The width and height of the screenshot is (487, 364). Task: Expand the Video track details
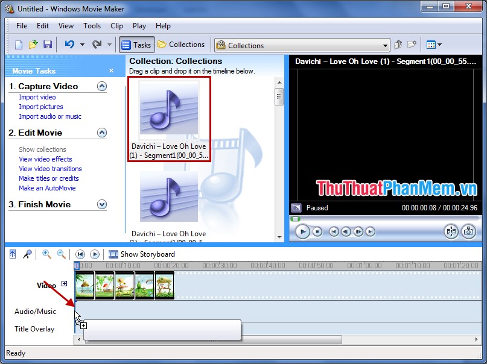[x=64, y=283]
